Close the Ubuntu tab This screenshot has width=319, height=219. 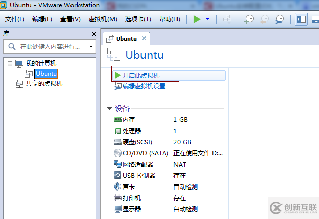[144, 38]
